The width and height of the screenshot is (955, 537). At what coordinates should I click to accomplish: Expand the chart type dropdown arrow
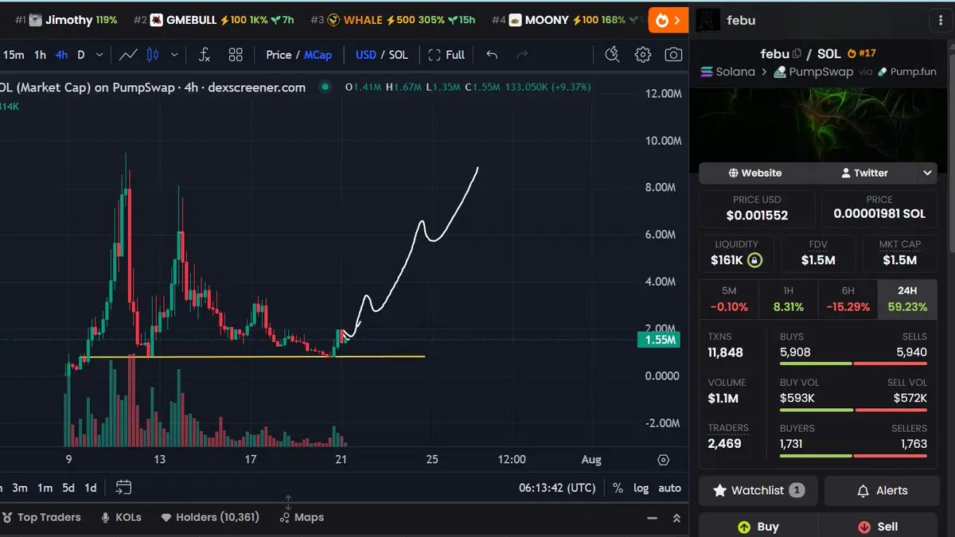point(174,55)
